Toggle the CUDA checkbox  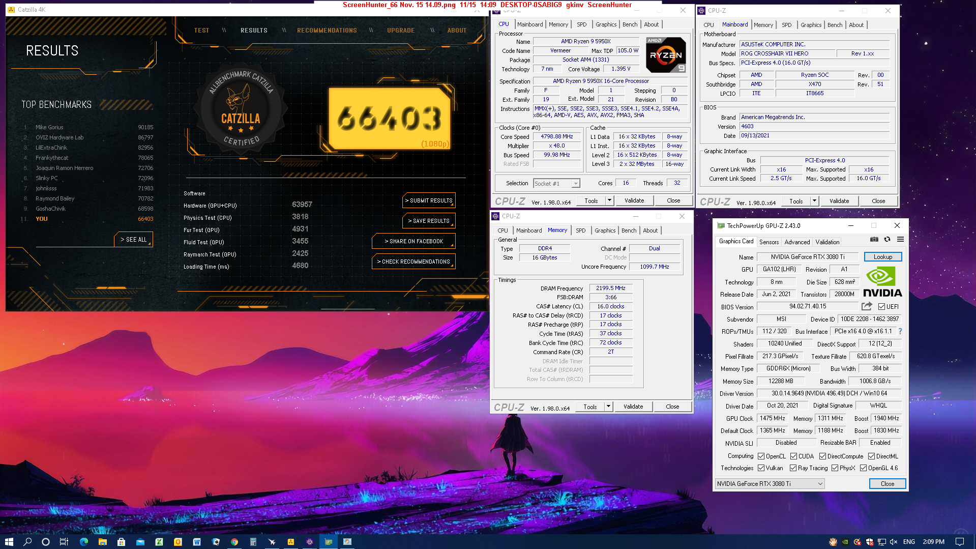tap(793, 456)
